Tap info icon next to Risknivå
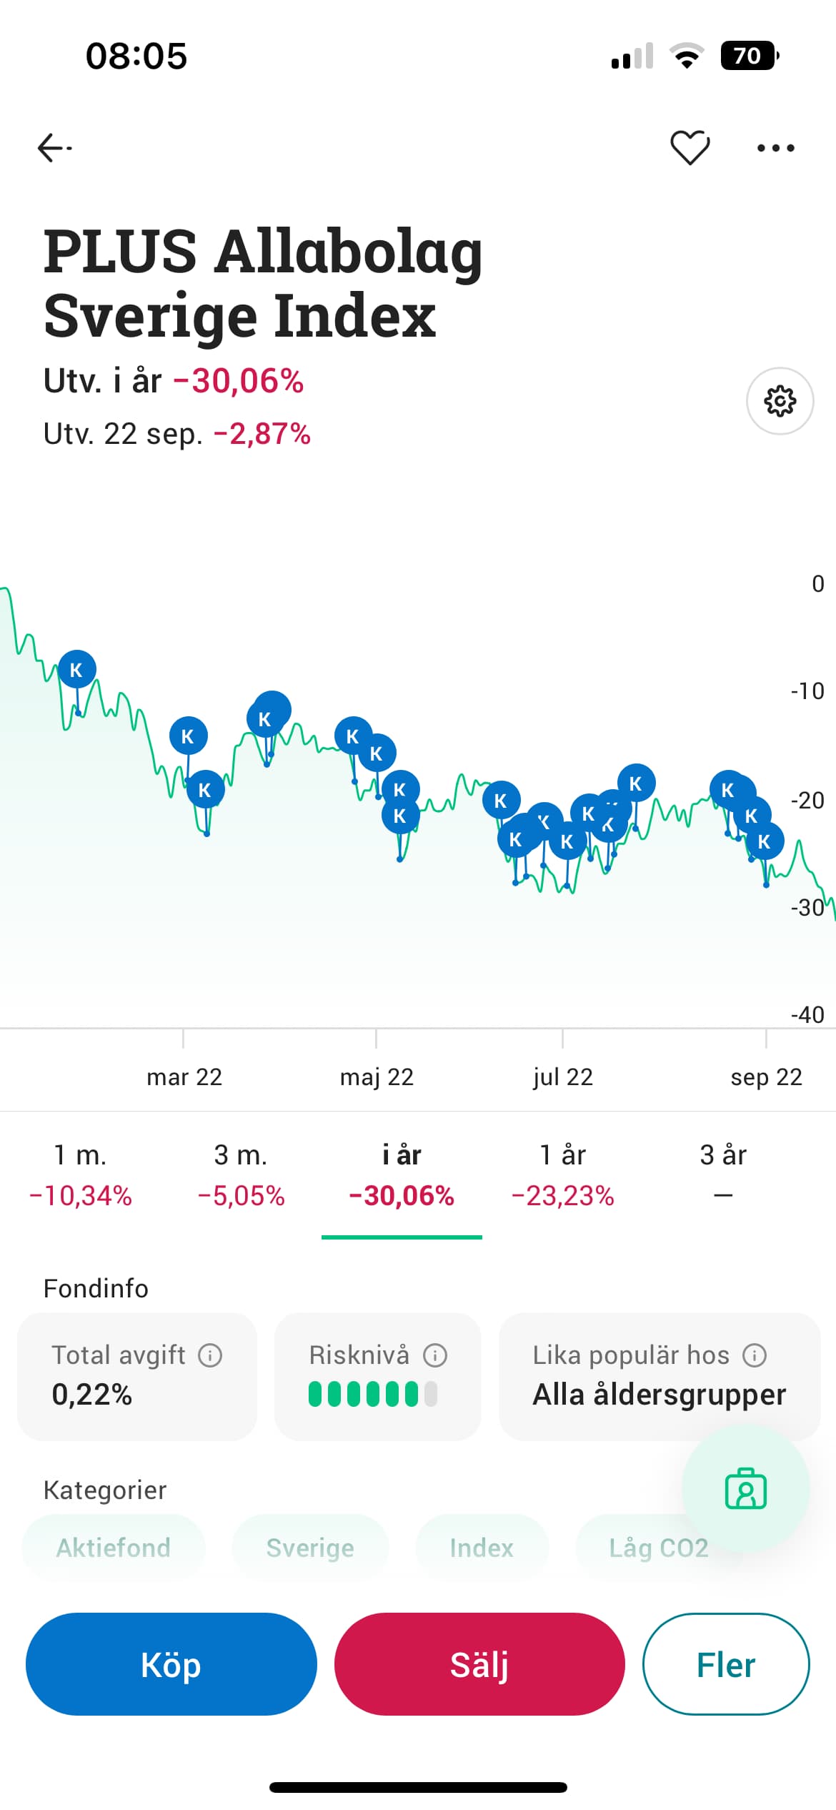The image size is (836, 1810). point(435,1355)
